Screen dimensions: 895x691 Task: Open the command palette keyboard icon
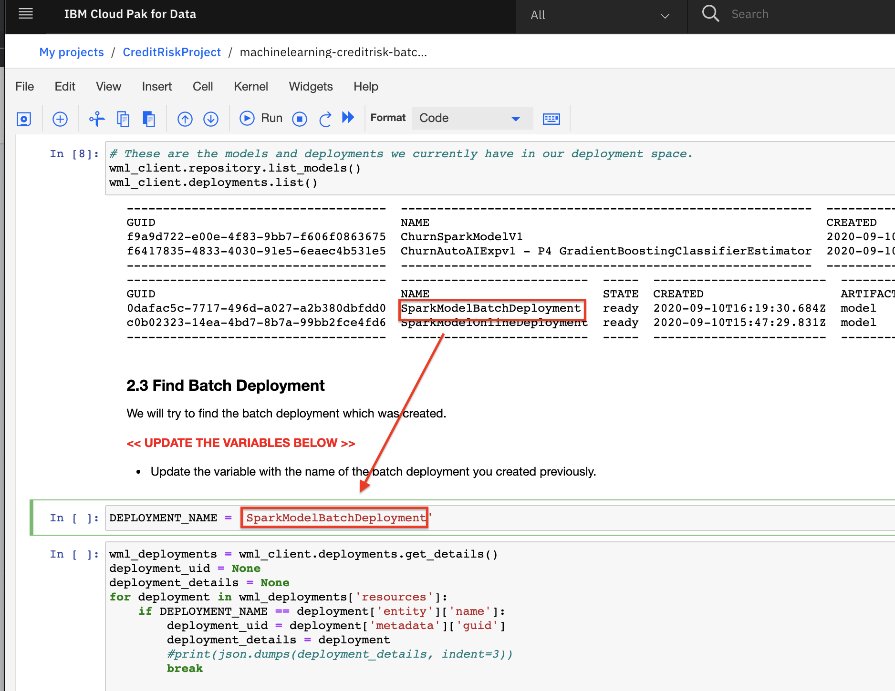click(552, 119)
